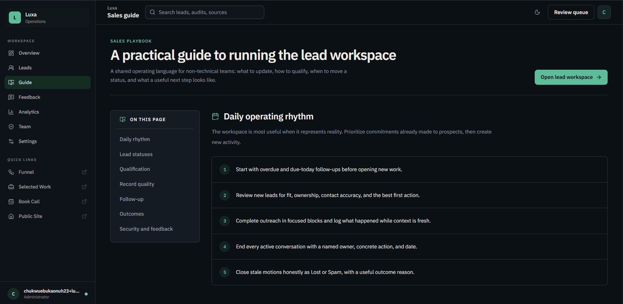Jump to Security and feedback section

pyautogui.click(x=146, y=229)
